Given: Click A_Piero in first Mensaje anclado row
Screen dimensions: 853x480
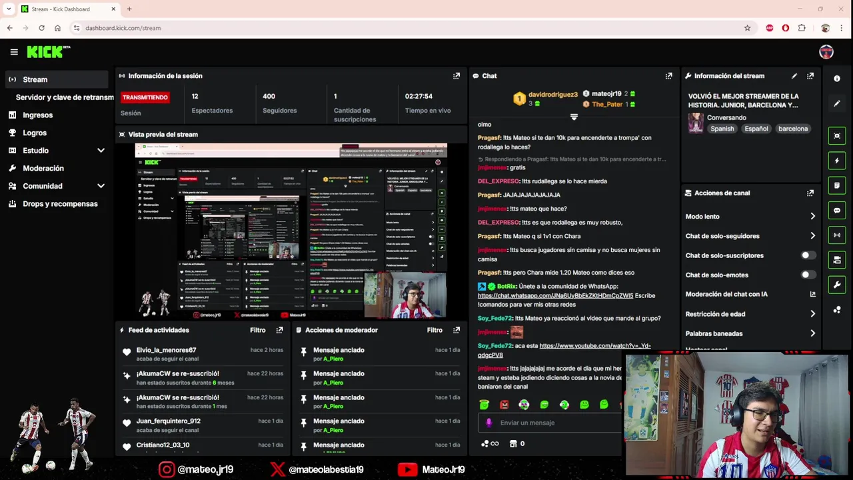Looking at the screenshot, I should point(333,359).
